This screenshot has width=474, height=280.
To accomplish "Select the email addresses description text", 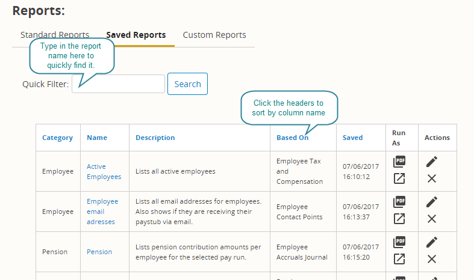I will pyautogui.click(x=198, y=212).
